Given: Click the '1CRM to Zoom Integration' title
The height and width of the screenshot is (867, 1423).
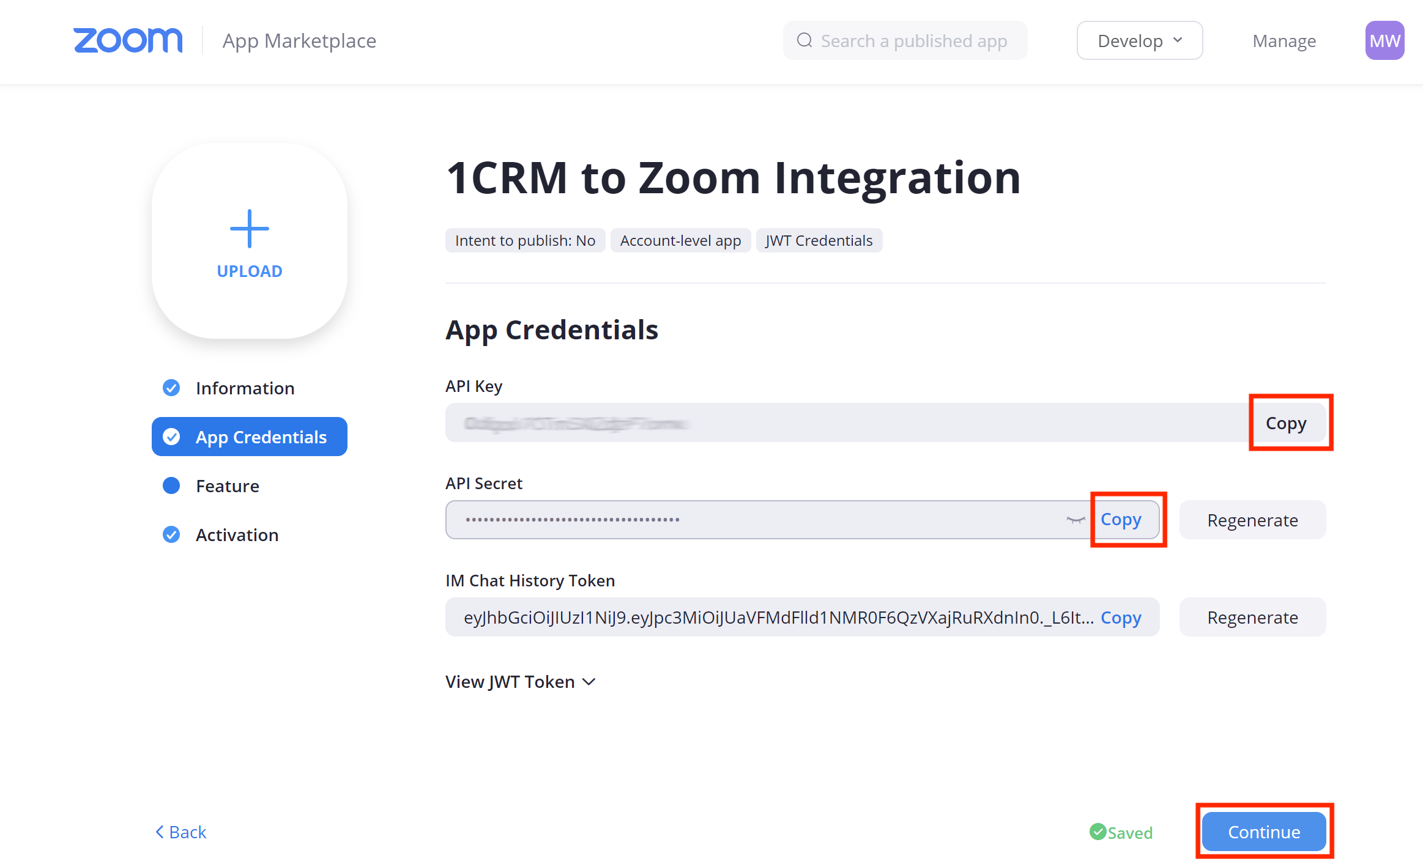Looking at the screenshot, I should [734, 178].
